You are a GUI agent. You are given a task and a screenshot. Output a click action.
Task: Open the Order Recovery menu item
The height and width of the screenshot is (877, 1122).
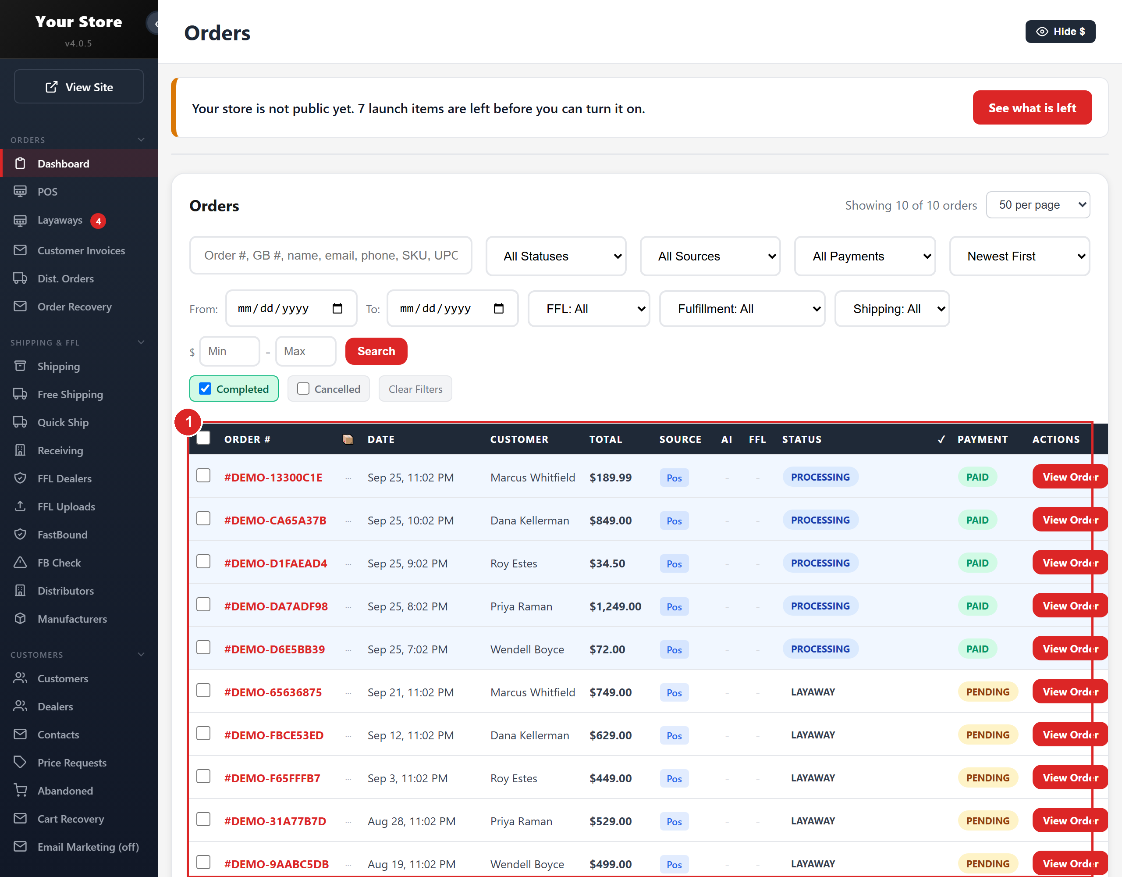tap(79, 307)
